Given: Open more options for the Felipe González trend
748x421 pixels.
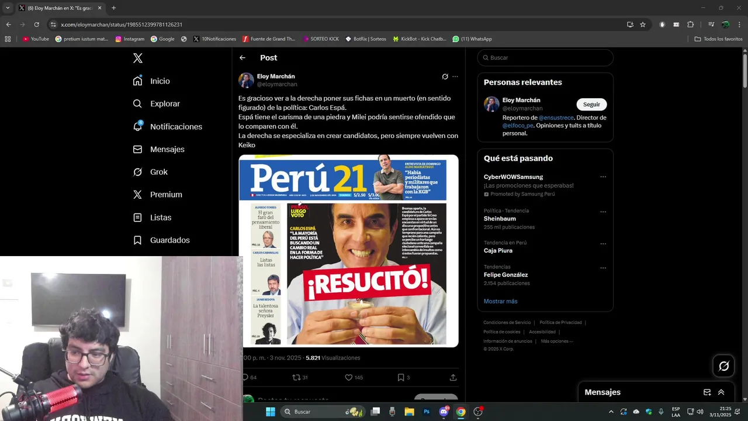Looking at the screenshot, I should 603,268.
